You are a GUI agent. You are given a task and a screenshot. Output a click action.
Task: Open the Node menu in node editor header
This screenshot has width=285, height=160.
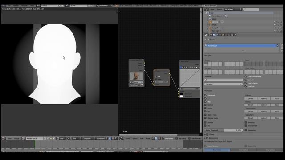[x=148, y=138]
